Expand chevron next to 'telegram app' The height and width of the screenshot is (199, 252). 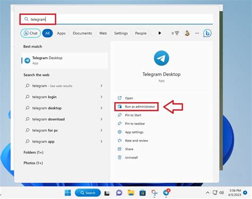pos(102,142)
